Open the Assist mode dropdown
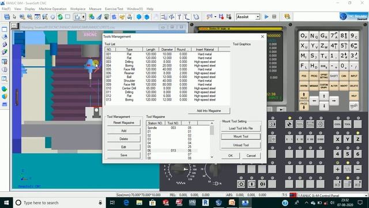The image size is (369, 208). point(258,17)
